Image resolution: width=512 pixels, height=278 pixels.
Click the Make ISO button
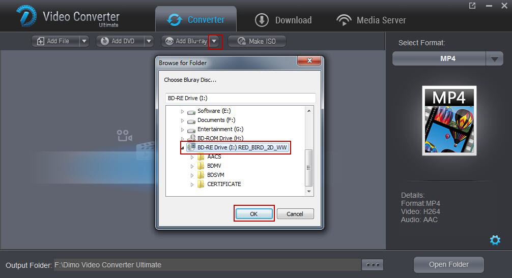click(257, 41)
